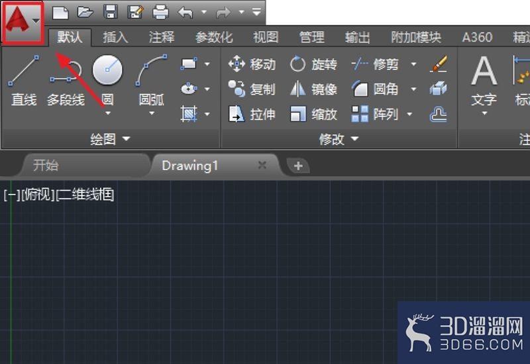Viewport: 530px width, 364px height.
Task: Click the Save As icon
Action: point(135,13)
